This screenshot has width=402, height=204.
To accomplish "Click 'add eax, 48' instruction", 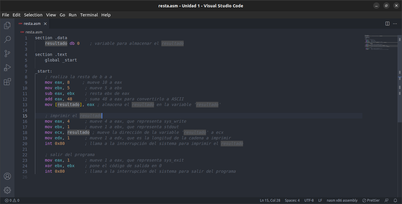I will (58, 99).
